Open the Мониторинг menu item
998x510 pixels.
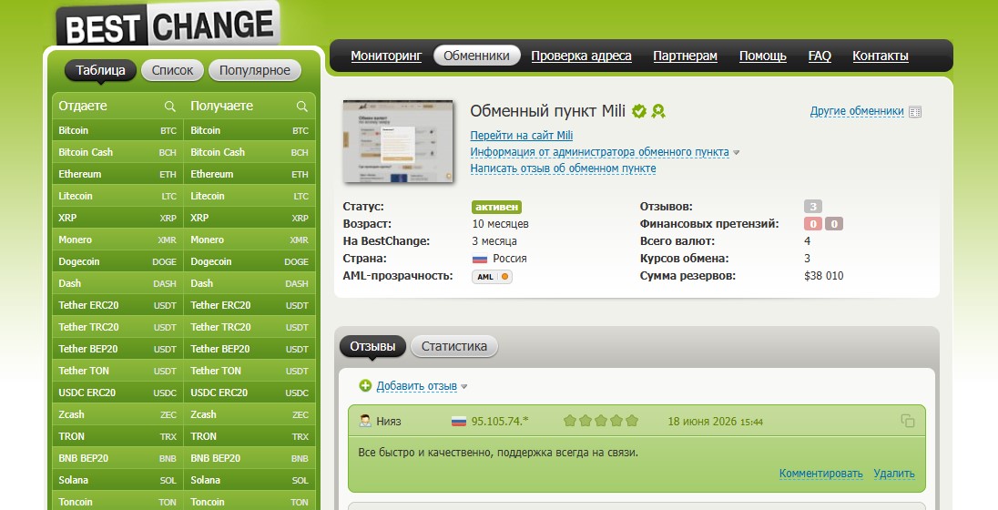[386, 56]
